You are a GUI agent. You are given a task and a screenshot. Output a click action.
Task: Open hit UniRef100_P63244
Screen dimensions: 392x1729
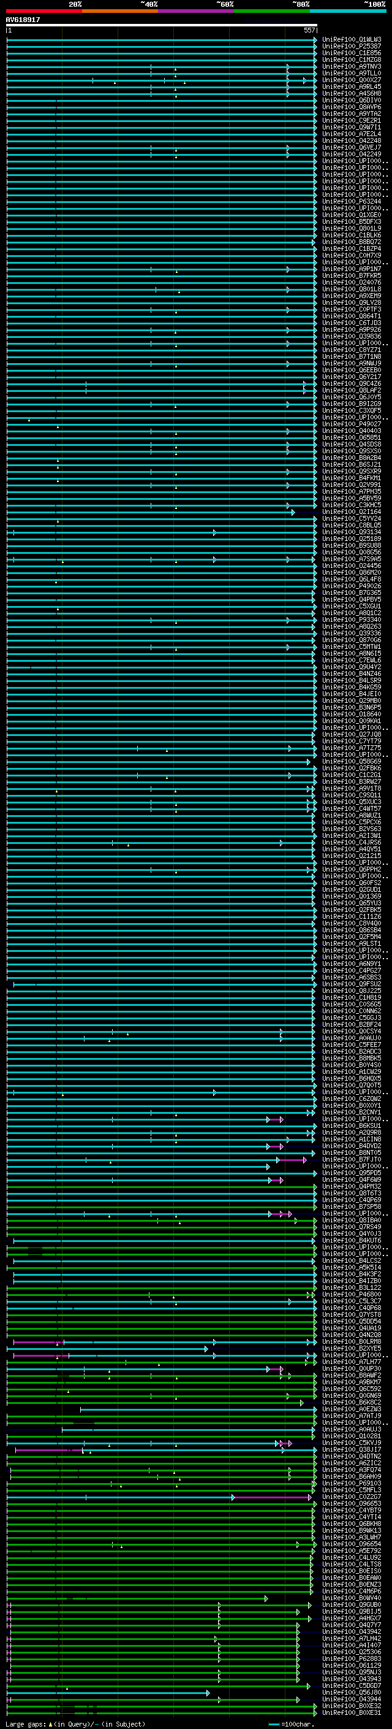click(x=352, y=201)
